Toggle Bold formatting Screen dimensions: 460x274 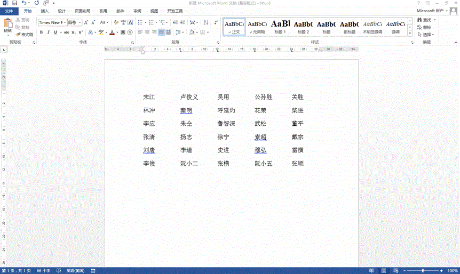pyautogui.click(x=41, y=33)
